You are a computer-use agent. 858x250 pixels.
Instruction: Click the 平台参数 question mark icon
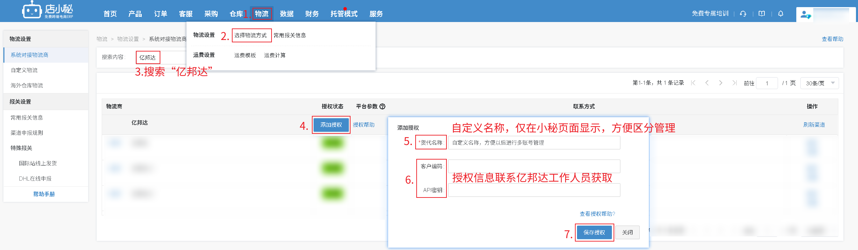coord(382,106)
